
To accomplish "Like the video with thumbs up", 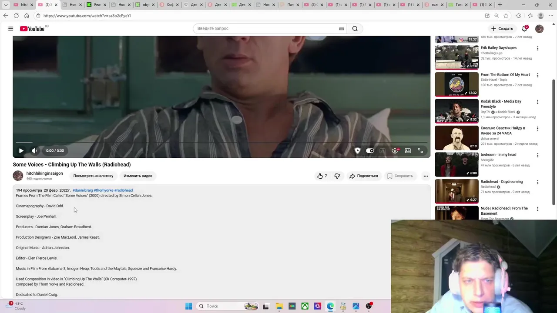I will tap(322, 176).
